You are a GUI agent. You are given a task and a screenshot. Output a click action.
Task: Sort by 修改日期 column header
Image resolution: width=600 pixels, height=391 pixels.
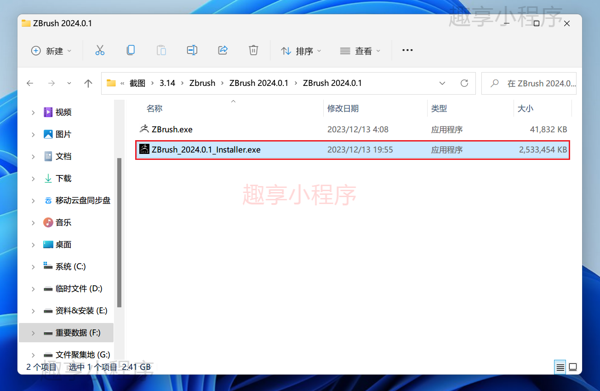pos(343,108)
